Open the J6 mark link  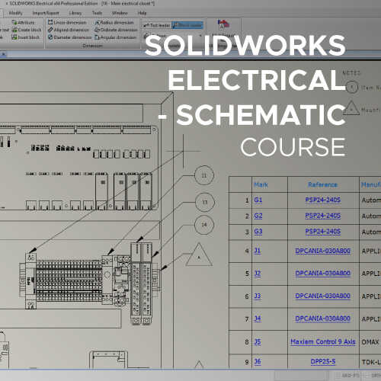258,362
